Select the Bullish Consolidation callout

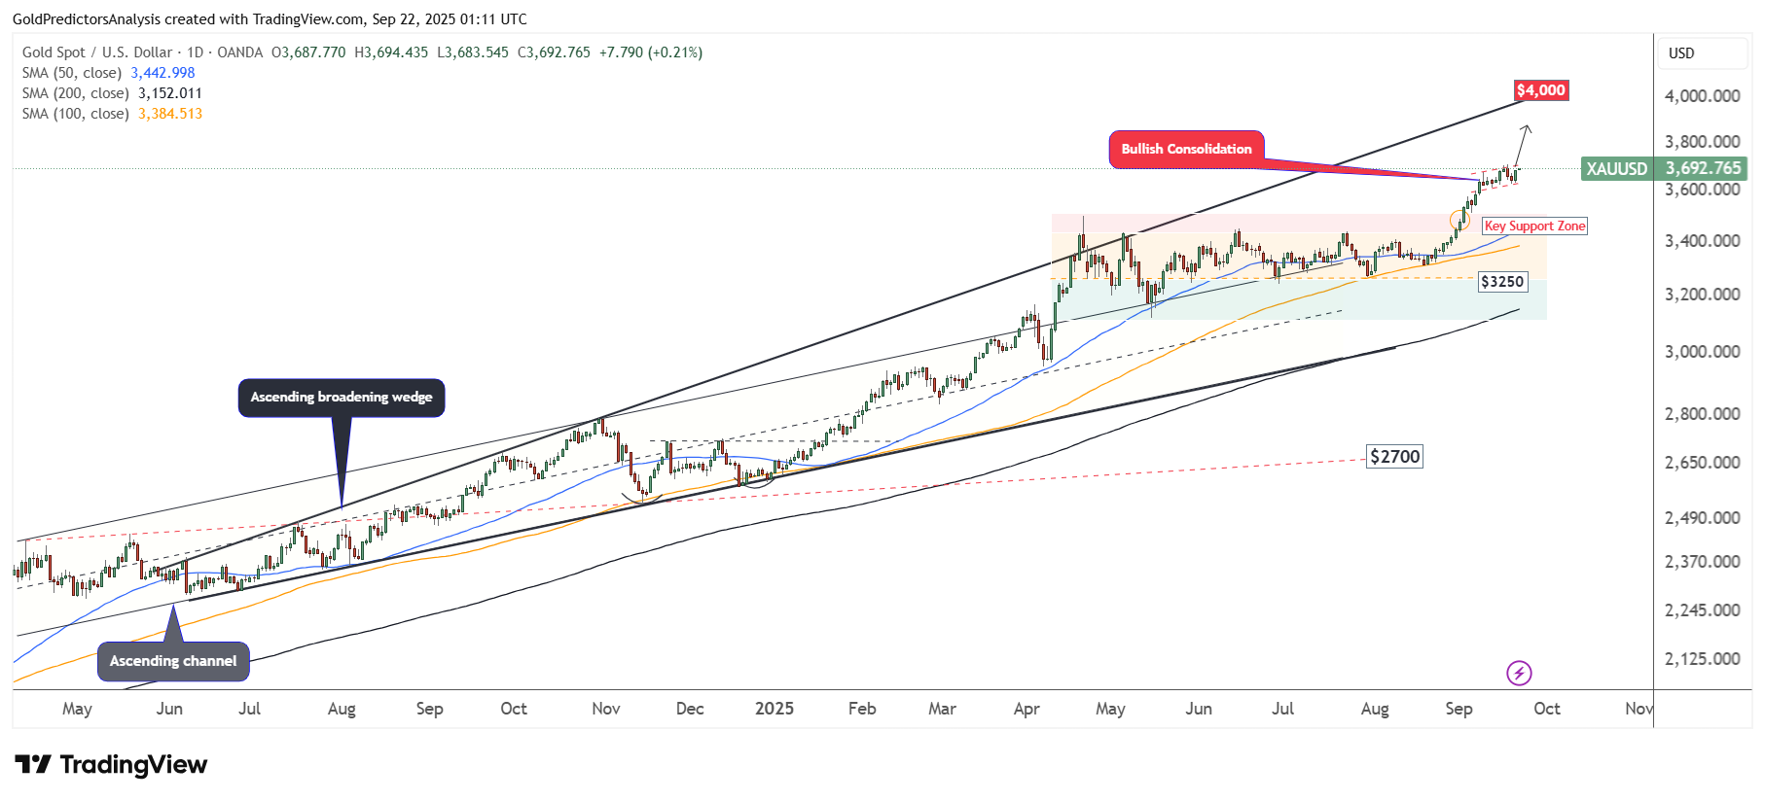point(1186,150)
